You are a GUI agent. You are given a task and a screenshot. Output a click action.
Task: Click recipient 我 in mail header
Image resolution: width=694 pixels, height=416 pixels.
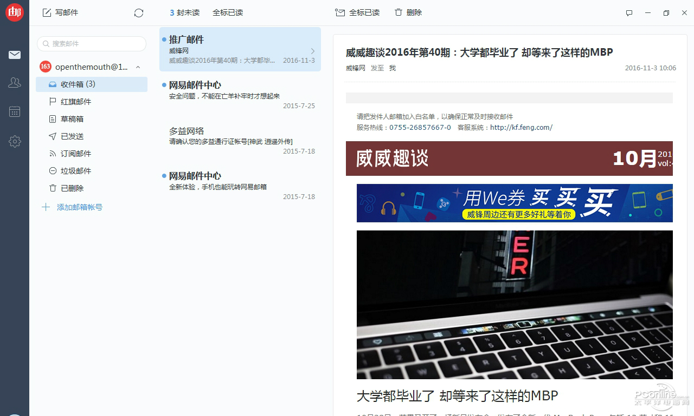393,68
